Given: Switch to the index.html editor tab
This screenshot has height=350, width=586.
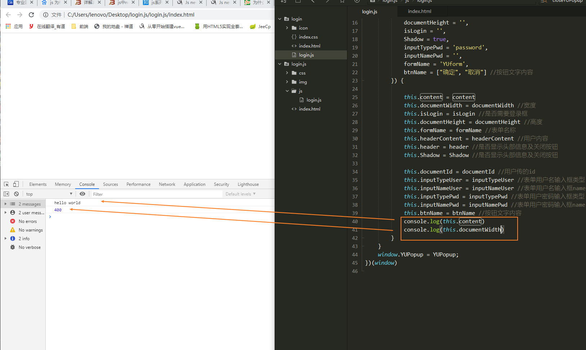Looking at the screenshot, I should pos(419,12).
